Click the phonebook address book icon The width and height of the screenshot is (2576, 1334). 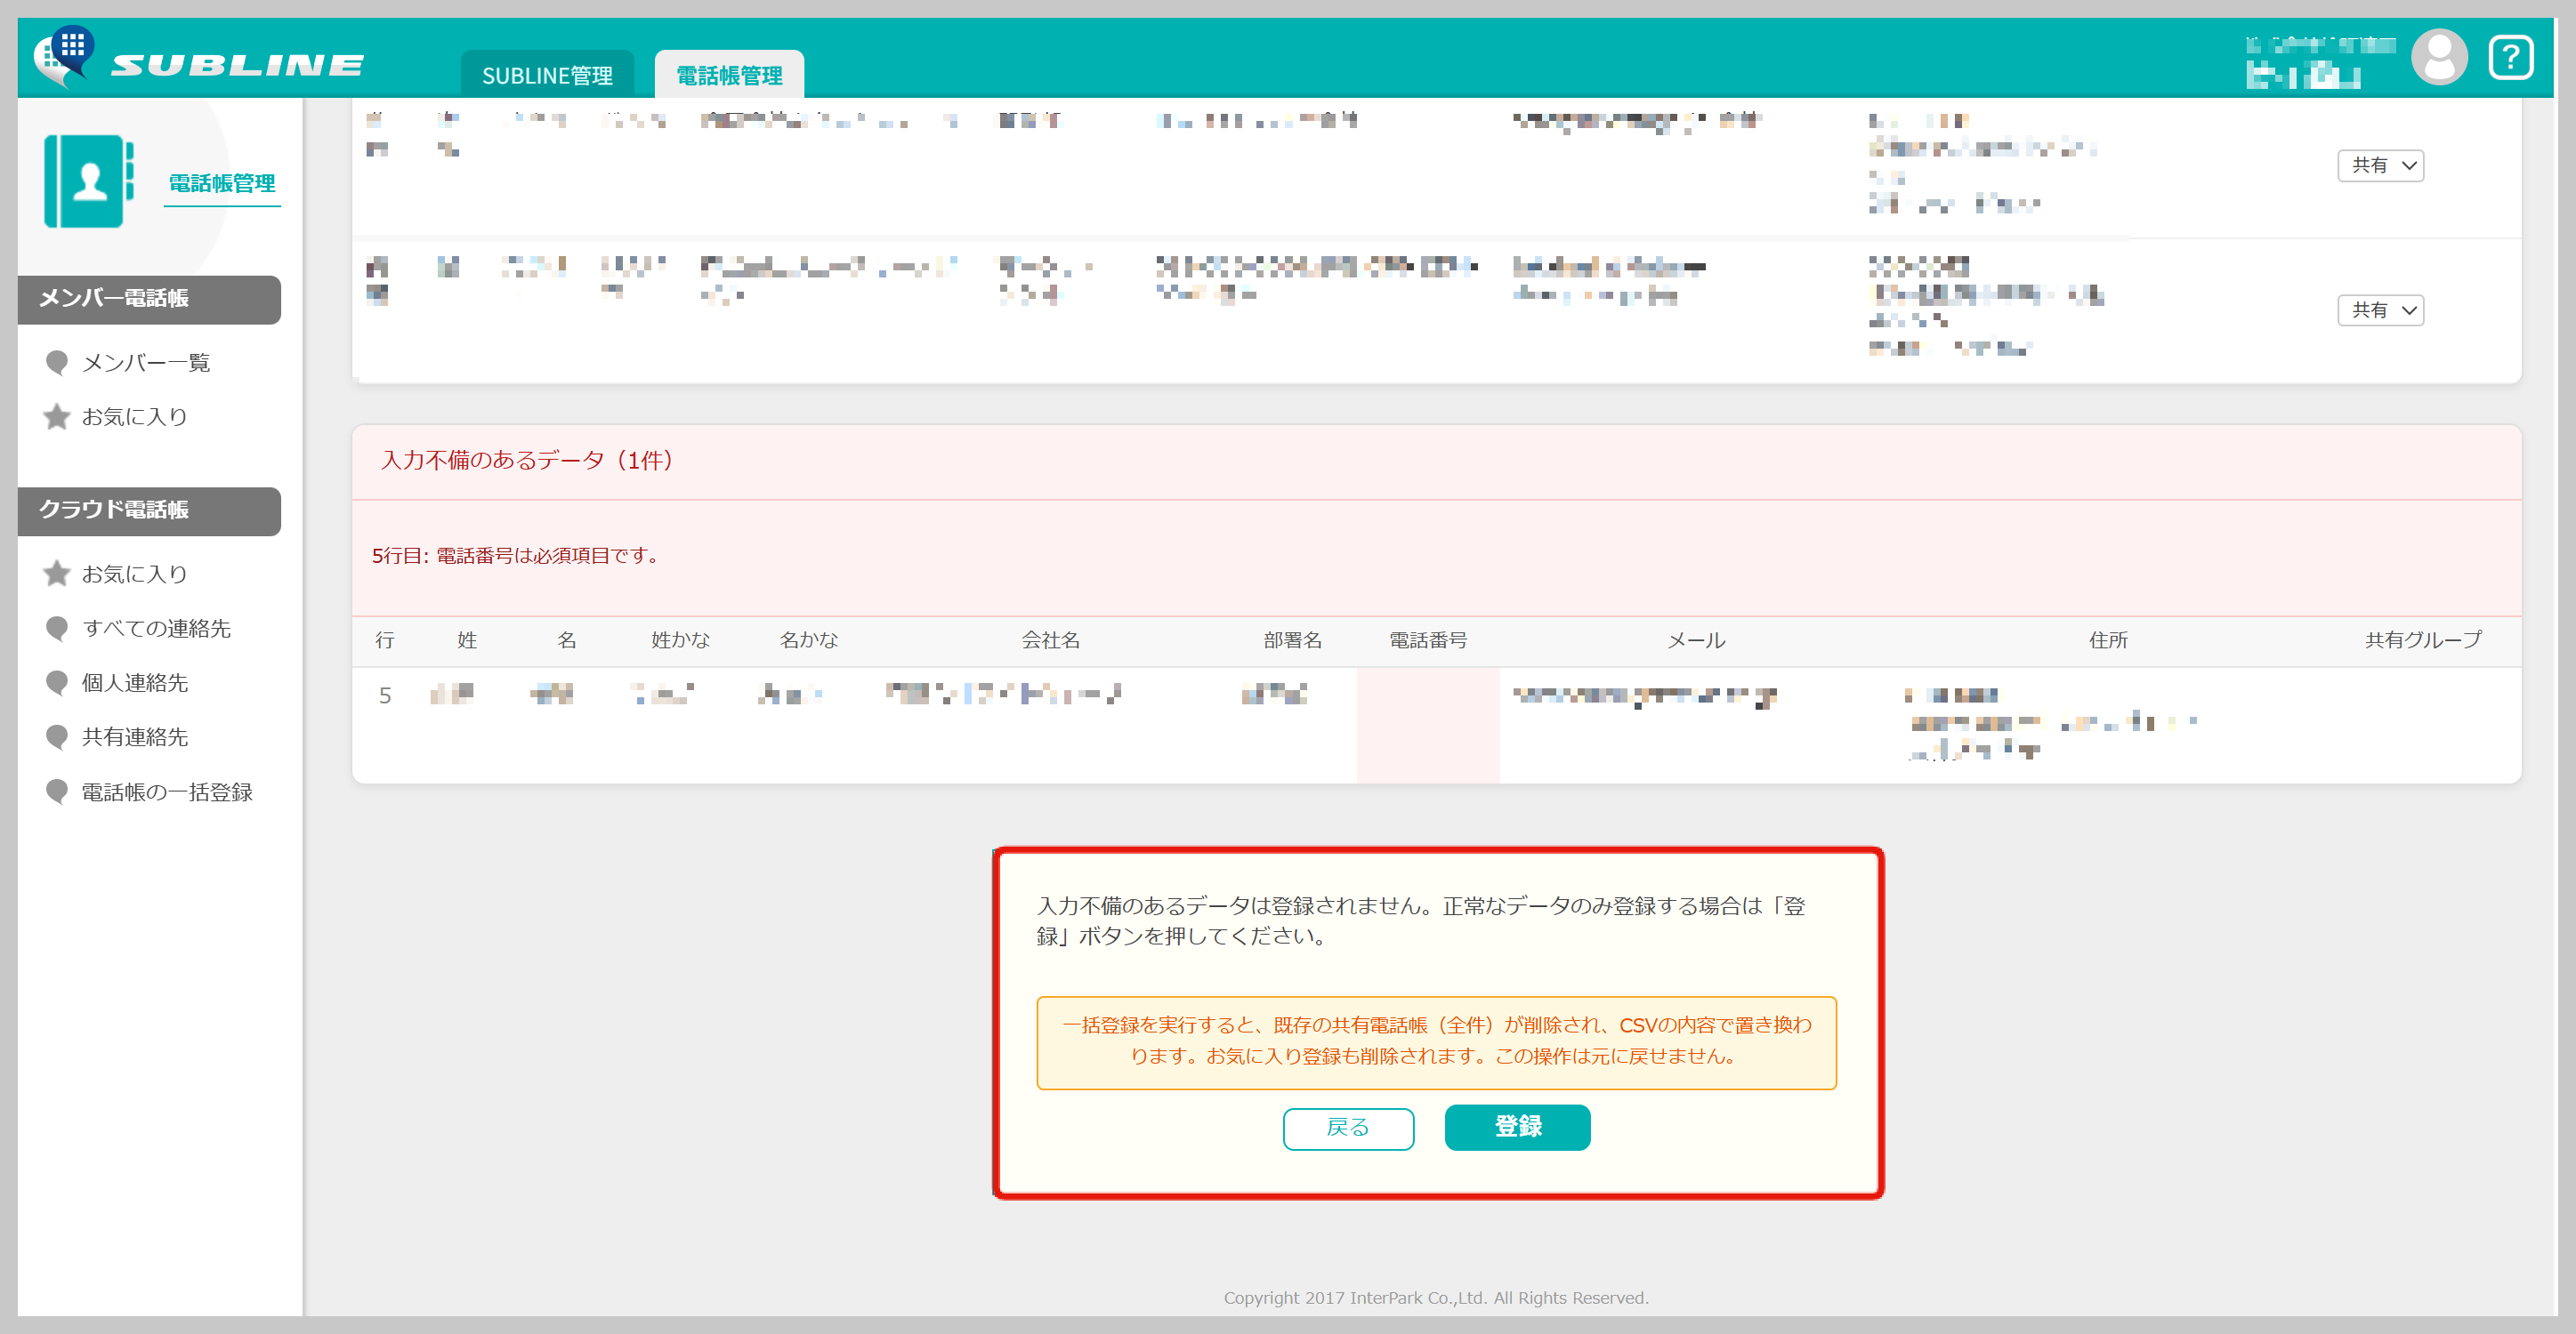coord(88,181)
